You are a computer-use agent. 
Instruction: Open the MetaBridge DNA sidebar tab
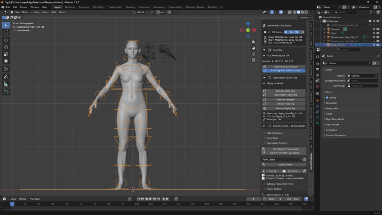point(311,162)
